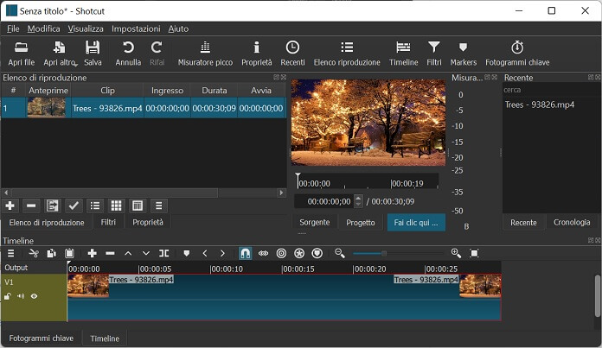The width and height of the screenshot is (602, 348).
Task: Select Trees - 93826.mp4 in Recente
Action: tap(540, 104)
